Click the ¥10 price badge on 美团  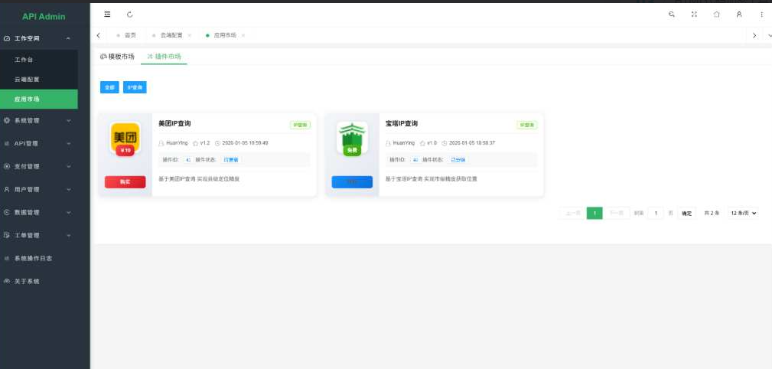[x=125, y=151]
